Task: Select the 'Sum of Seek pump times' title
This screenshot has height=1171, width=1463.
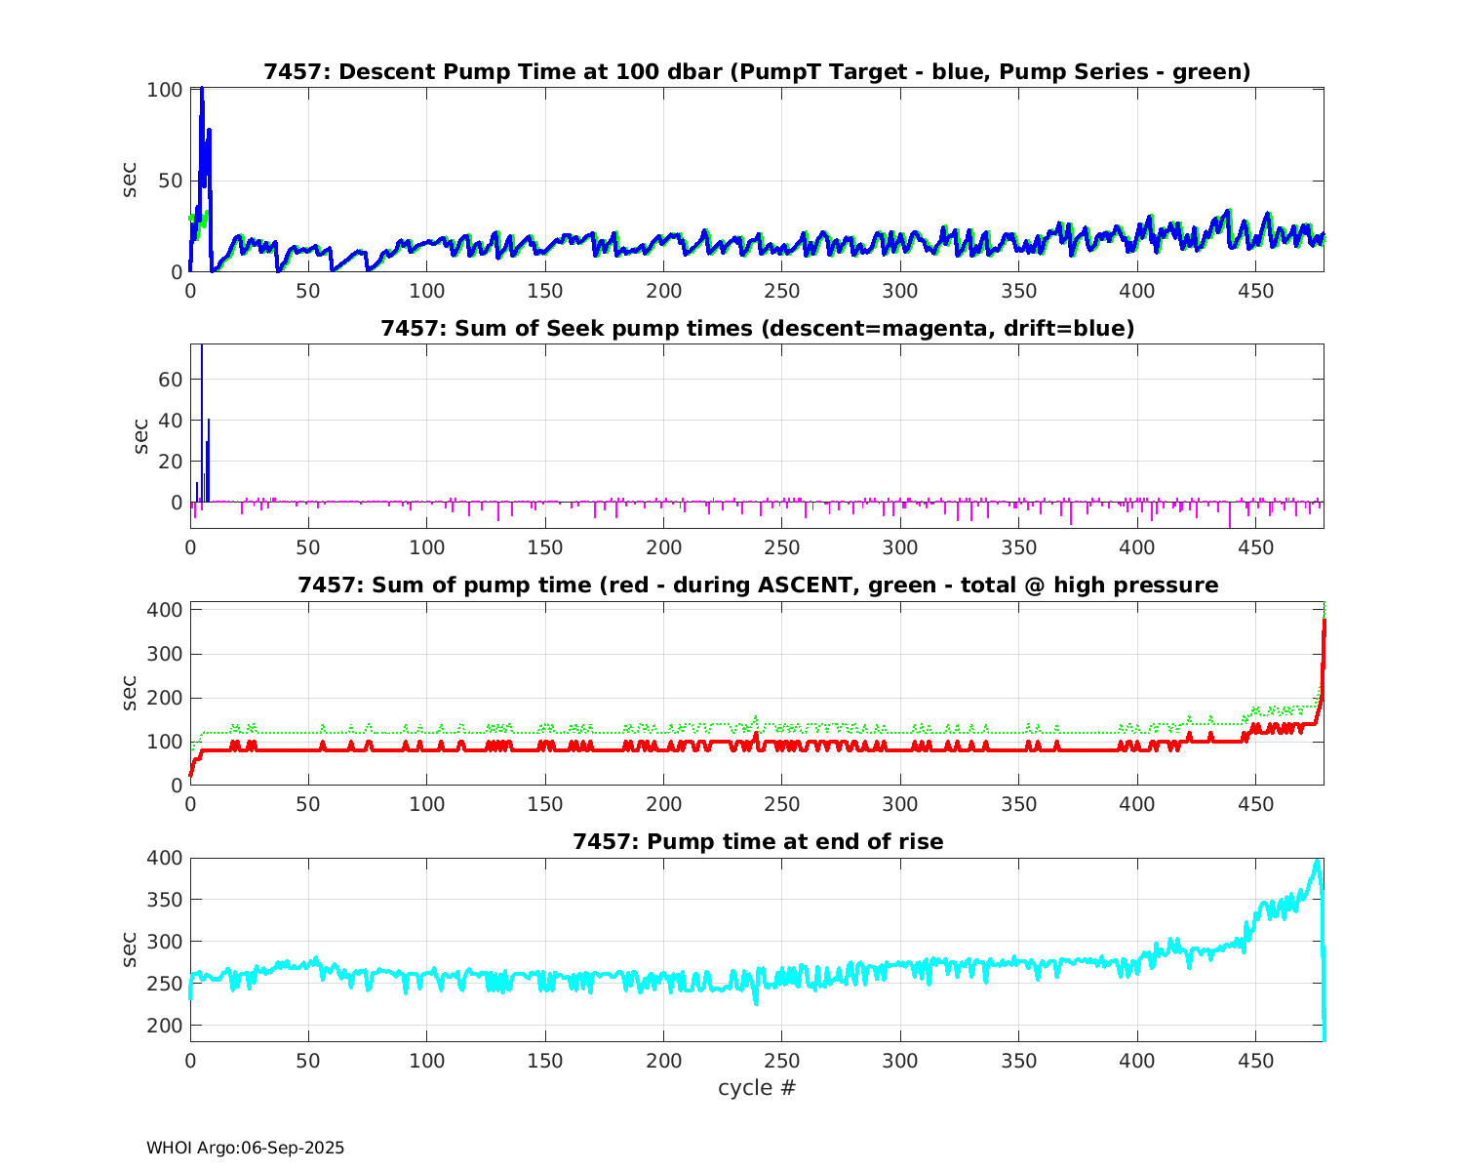Action: (x=757, y=329)
